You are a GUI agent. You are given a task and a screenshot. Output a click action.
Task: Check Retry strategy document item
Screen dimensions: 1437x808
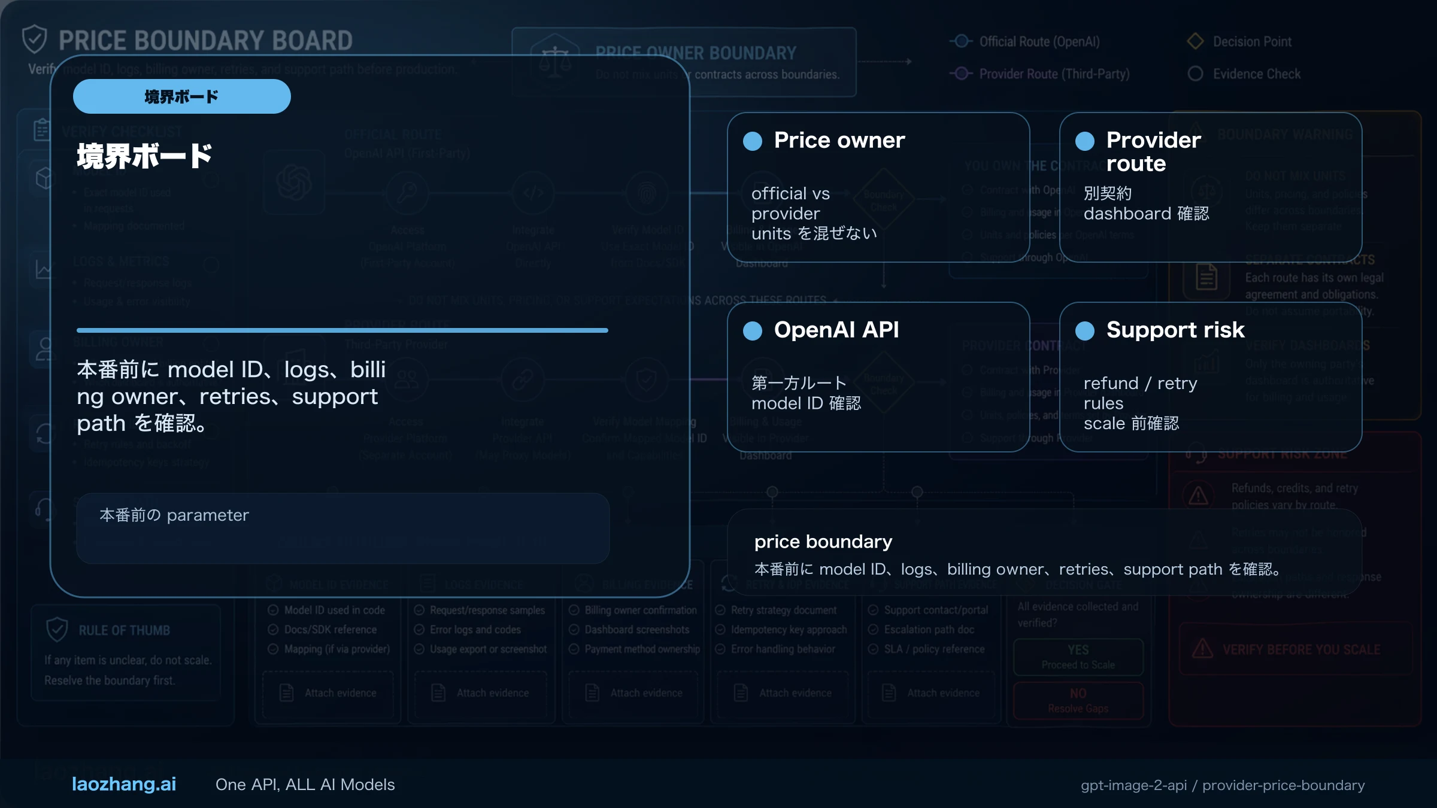point(720,610)
